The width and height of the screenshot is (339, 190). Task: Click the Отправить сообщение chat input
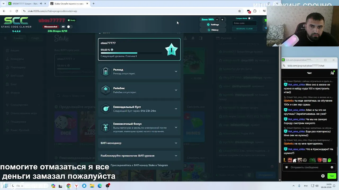[309, 167]
